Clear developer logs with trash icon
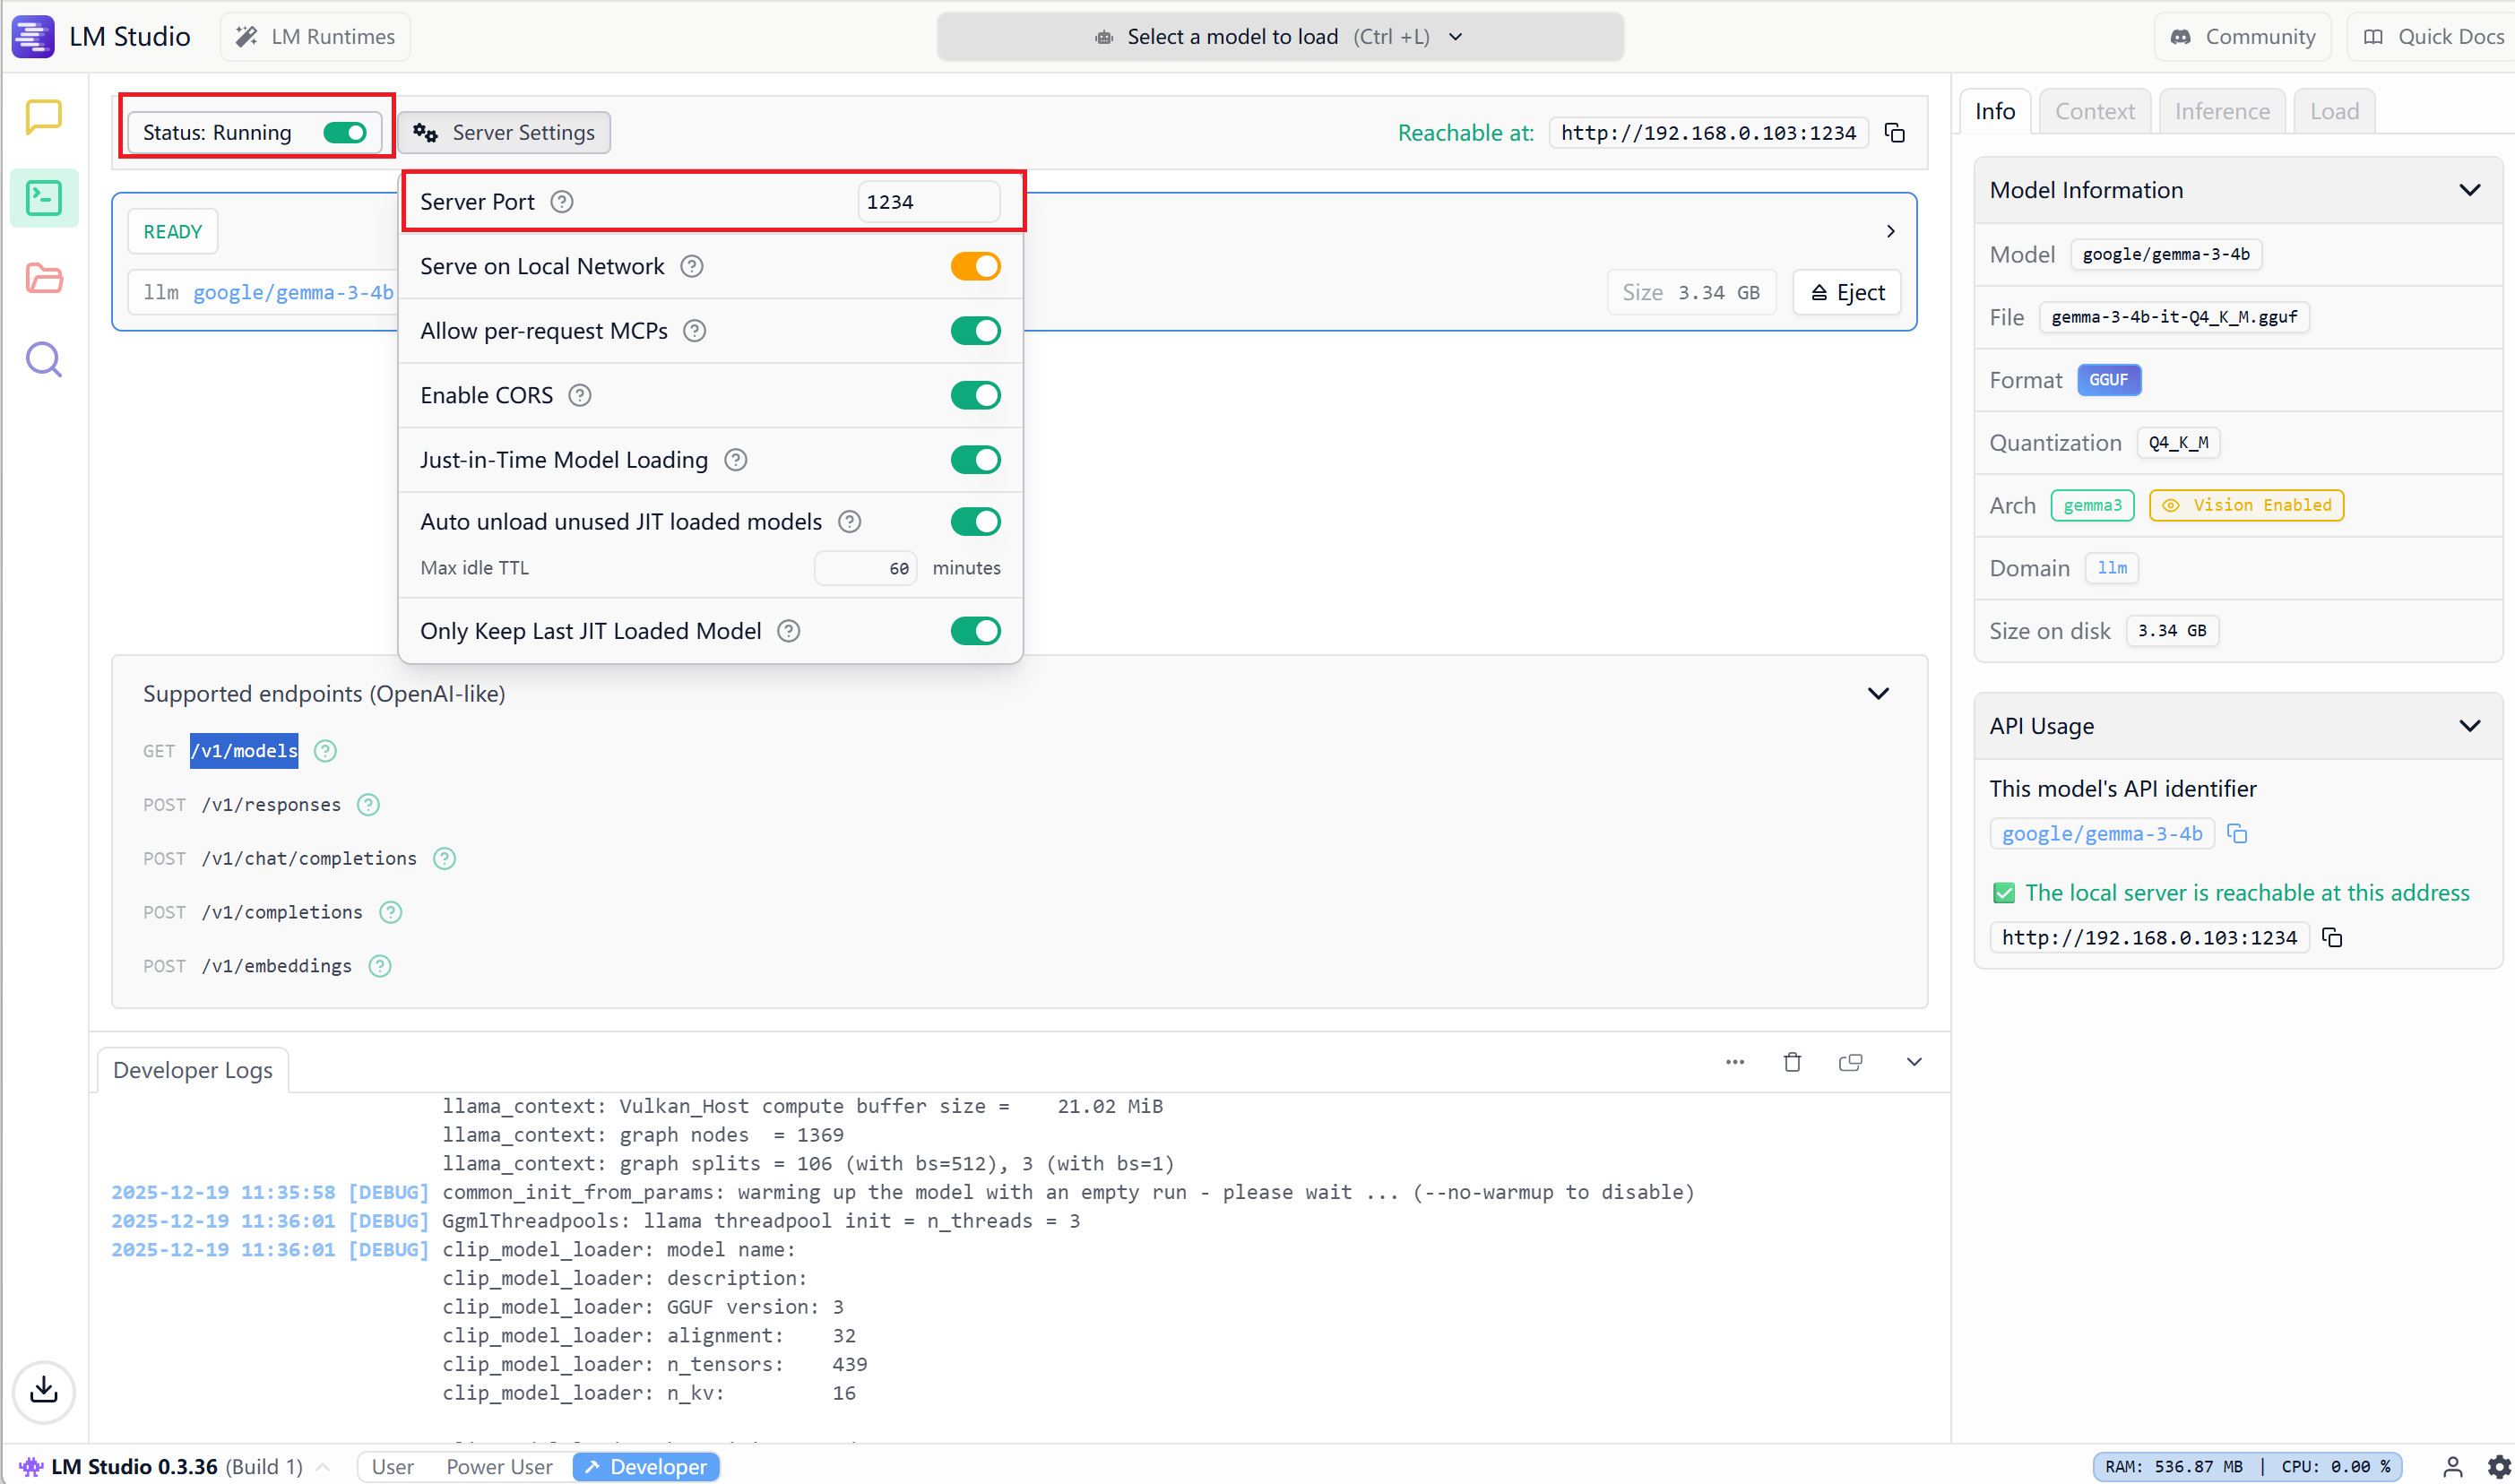Viewport: 2515px width, 1484px height. click(1792, 1062)
